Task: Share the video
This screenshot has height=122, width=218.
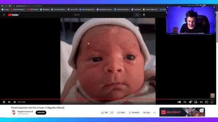Action: pyautogui.click(x=121, y=113)
